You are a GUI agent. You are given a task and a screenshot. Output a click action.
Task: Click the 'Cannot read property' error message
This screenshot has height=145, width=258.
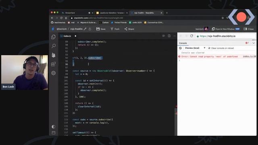click(210, 56)
